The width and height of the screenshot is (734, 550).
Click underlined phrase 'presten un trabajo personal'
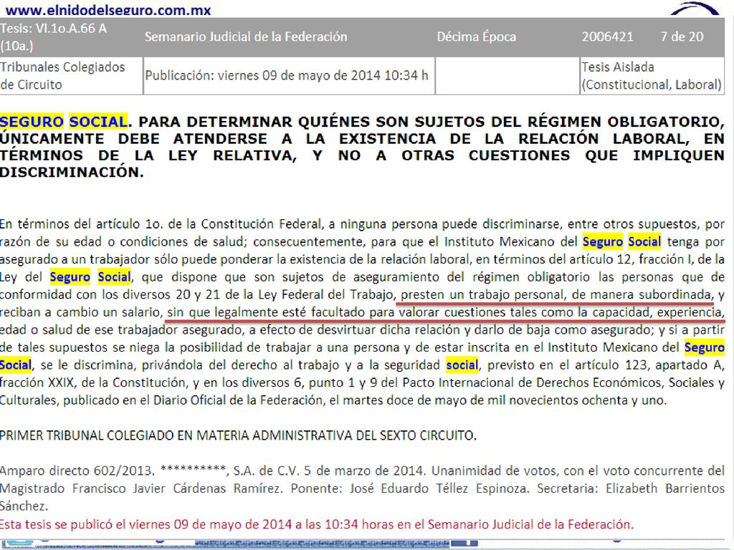coord(482,294)
